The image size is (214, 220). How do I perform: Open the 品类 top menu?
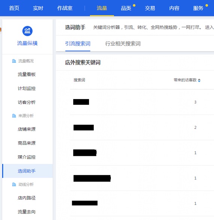126,8
